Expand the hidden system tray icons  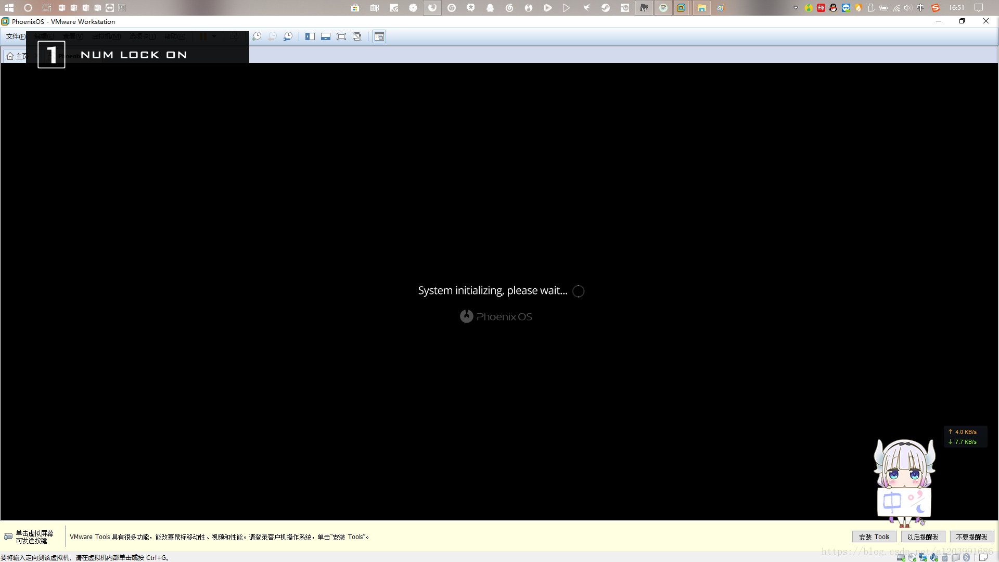tap(796, 8)
